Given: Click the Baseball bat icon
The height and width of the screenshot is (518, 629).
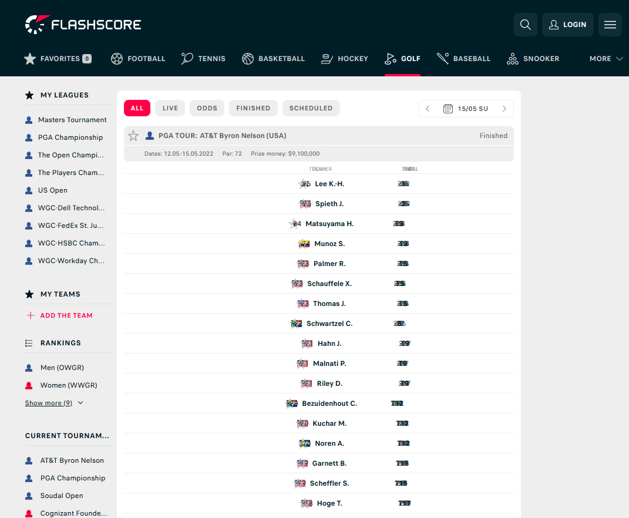Looking at the screenshot, I should [443, 59].
